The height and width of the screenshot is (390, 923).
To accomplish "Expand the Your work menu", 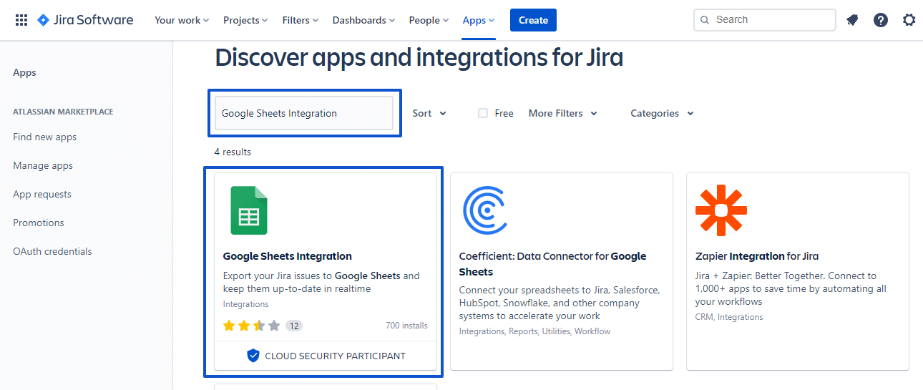I will pos(182,20).
